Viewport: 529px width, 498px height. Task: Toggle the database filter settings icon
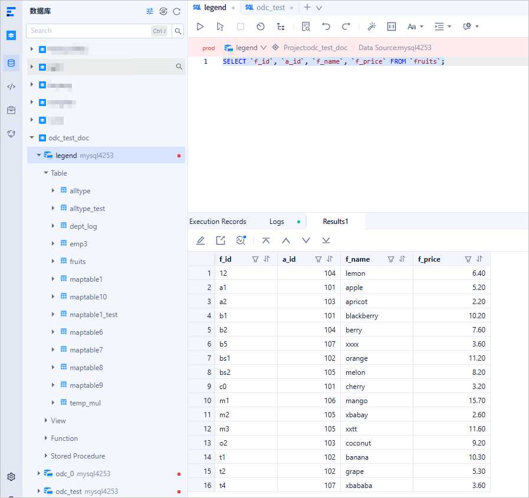(x=150, y=11)
